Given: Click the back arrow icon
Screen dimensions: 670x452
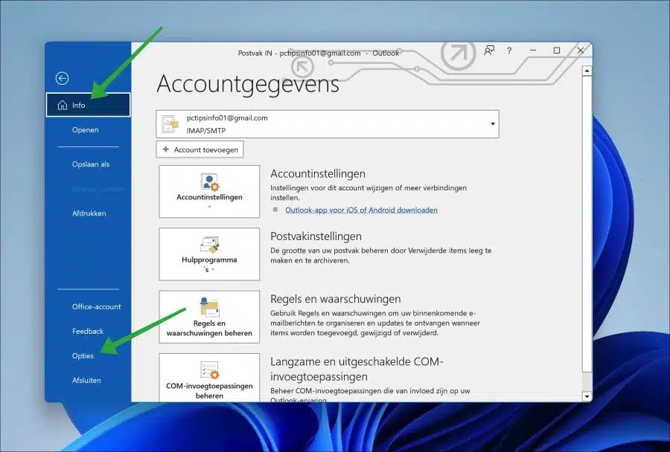Looking at the screenshot, I should click(62, 79).
